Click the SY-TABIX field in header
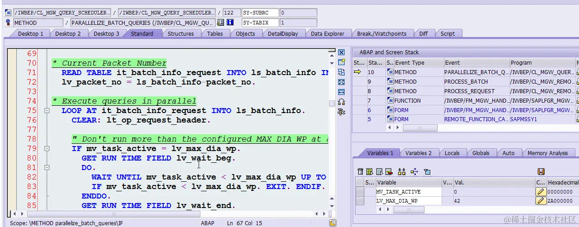Viewport: 579px width, 227px height. click(260, 23)
